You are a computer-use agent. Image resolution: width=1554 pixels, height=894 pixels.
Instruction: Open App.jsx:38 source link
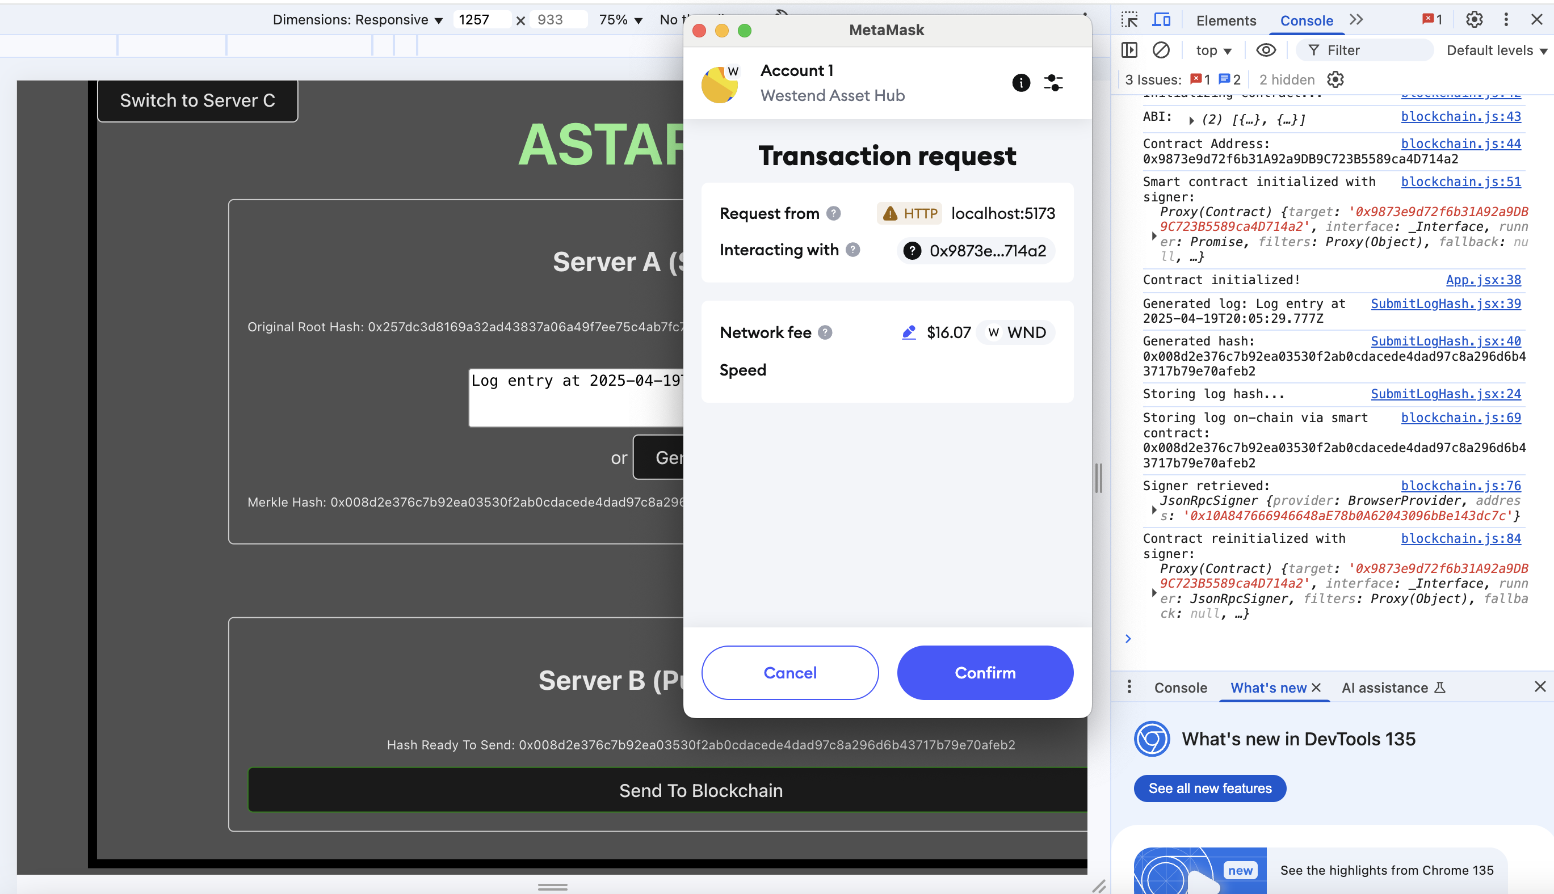point(1484,280)
